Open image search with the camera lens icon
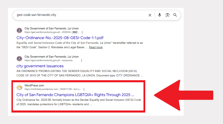 click(x=168, y=15)
